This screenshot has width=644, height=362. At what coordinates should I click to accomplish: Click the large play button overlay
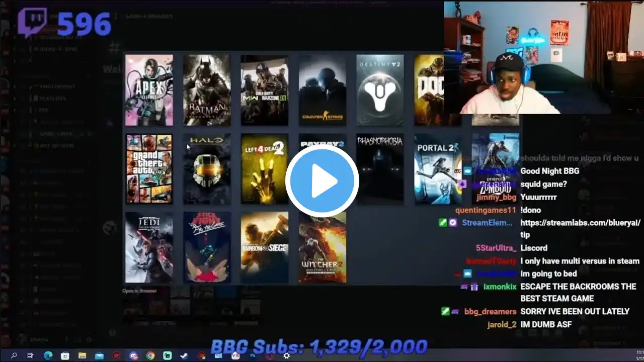pos(322,181)
